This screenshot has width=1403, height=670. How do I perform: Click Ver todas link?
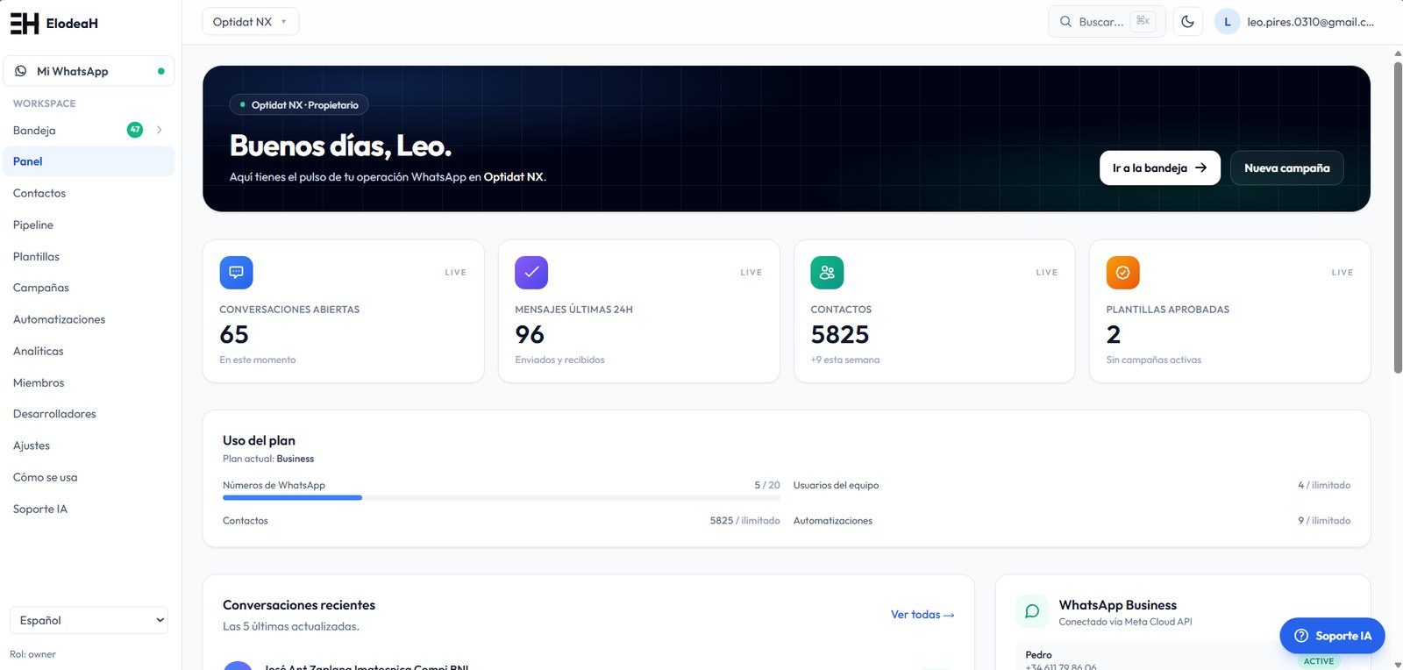pyautogui.click(x=922, y=615)
